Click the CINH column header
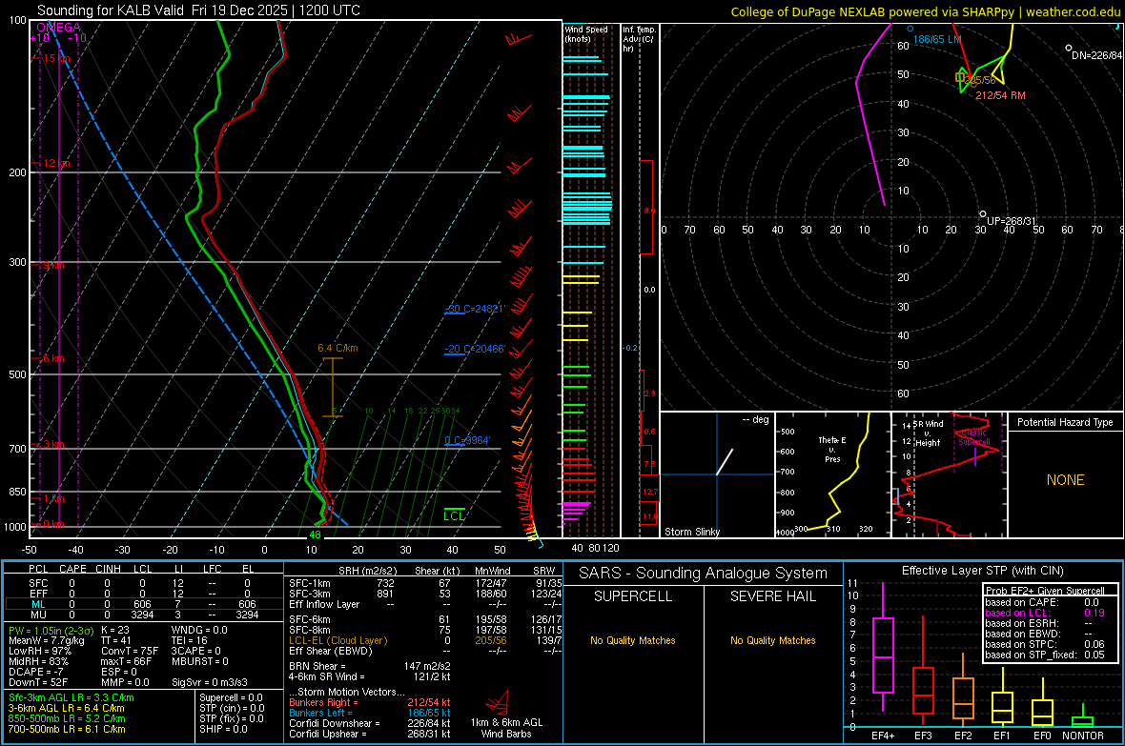 click(x=109, y=569)
